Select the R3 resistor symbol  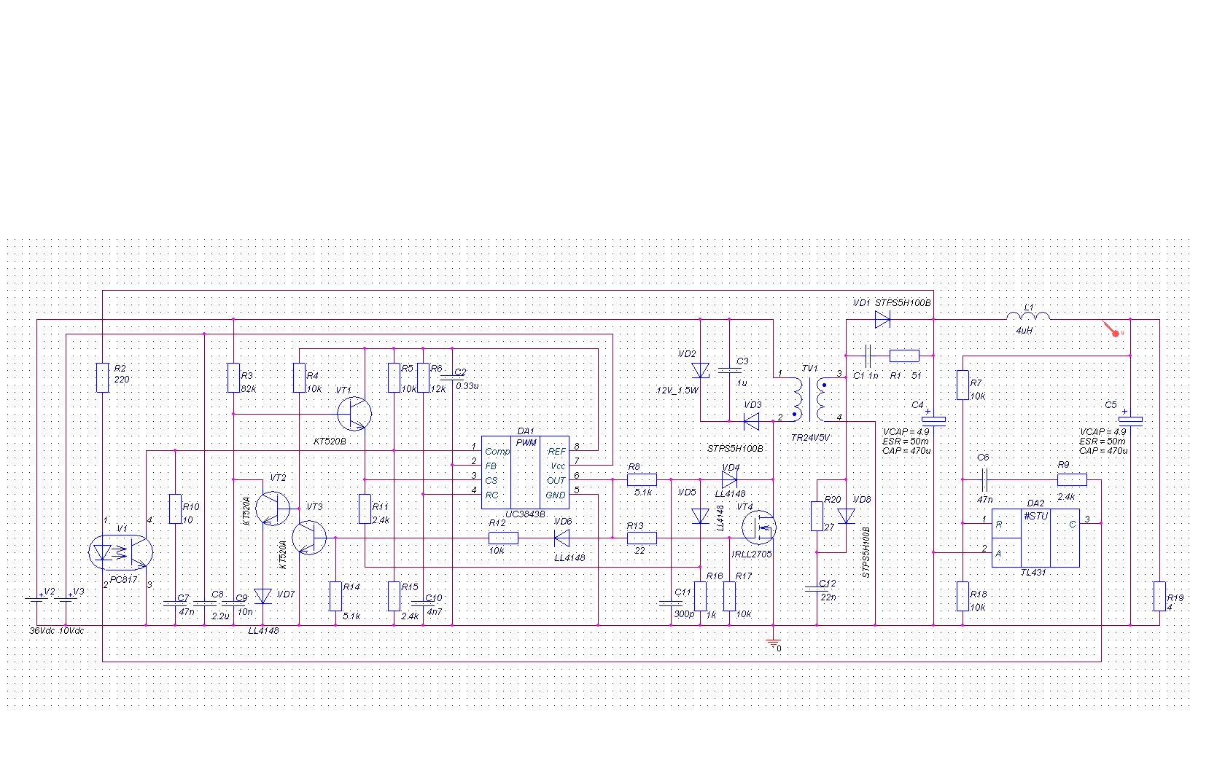click(233, 377)
